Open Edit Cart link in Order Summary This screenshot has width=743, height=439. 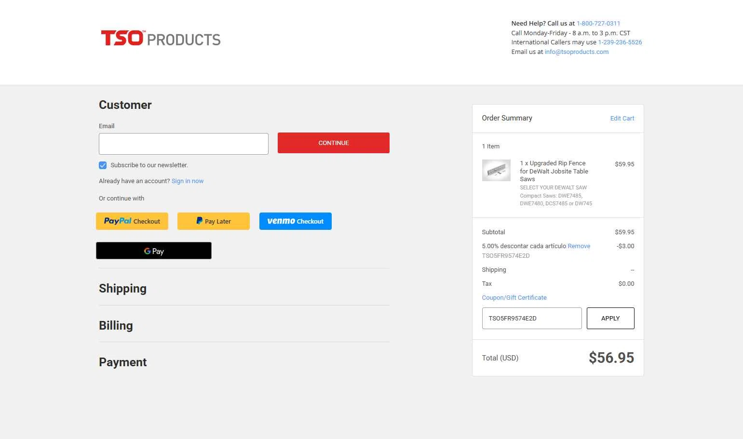[x=622, y=118]
